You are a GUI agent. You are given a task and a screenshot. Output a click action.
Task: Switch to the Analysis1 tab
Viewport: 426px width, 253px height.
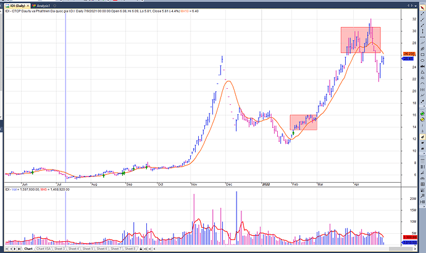tap(43, 5)
